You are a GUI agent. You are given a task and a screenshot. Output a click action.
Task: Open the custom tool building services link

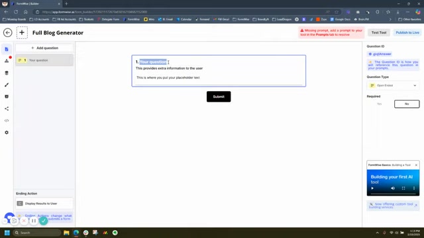(x=393, y=206)
